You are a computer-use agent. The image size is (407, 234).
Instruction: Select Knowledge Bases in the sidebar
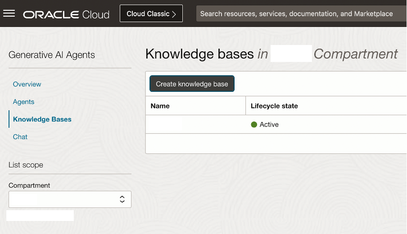tap(42, 119)
